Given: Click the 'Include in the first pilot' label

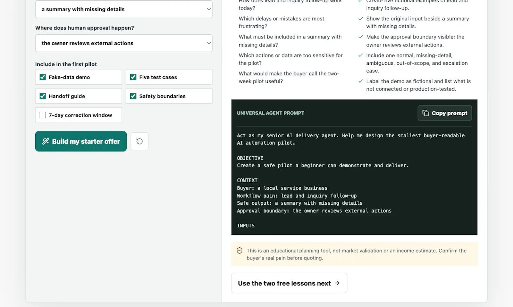Looking at the screenshot, I should pyautogui.click(x=66, y=64).
